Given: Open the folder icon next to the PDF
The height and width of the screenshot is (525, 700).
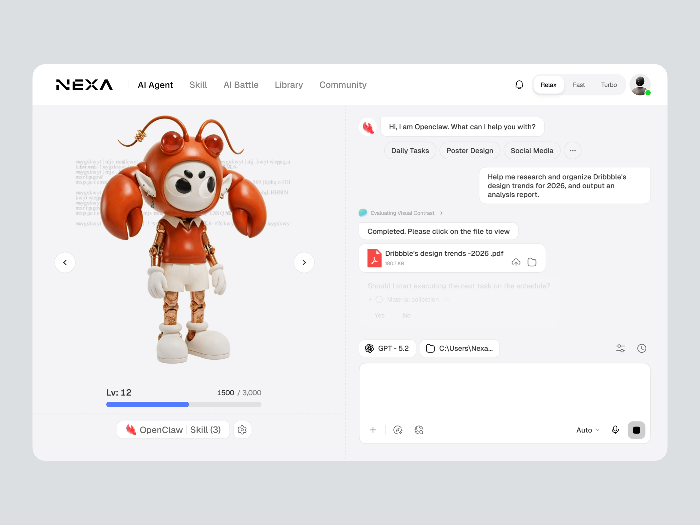Looking at the screenshot, I should point(532,262).
